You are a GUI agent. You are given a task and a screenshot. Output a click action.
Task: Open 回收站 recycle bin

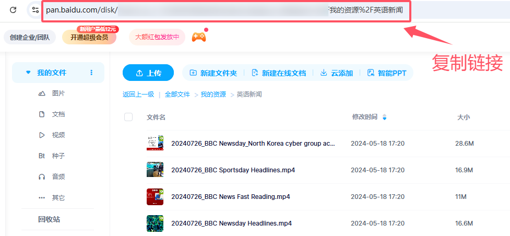click(49, 219)
